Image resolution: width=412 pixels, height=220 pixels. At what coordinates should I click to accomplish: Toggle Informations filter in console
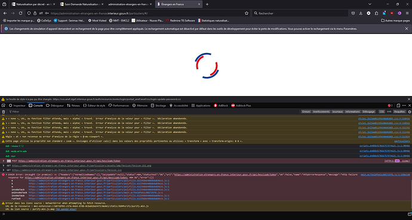(x=353, y=111)
